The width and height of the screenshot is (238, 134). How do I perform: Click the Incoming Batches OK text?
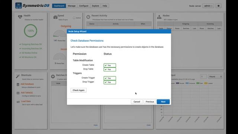(x=32, y=49)
